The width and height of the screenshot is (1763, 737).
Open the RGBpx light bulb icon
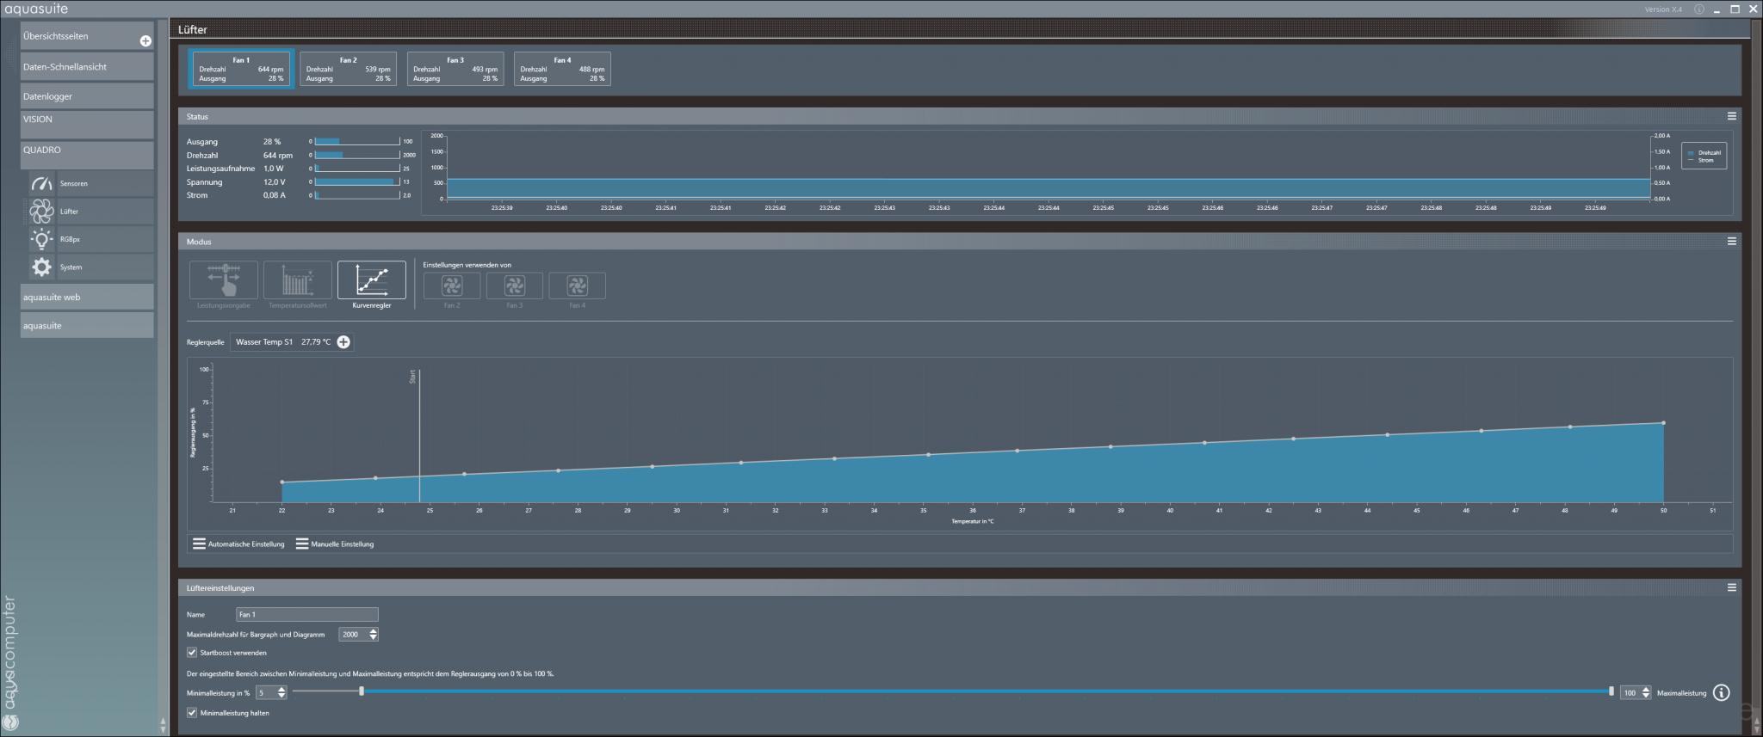click(x=41, y=239)
